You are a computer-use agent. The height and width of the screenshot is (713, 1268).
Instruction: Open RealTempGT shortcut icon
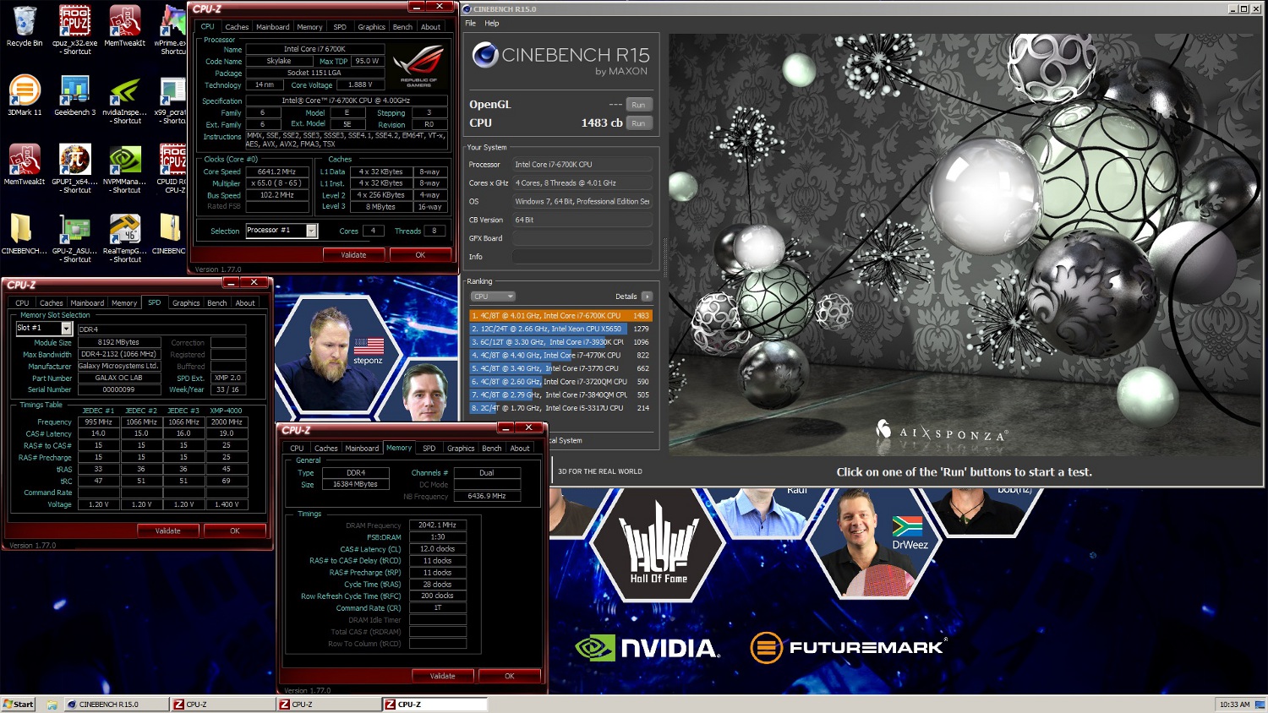[124, 229]
